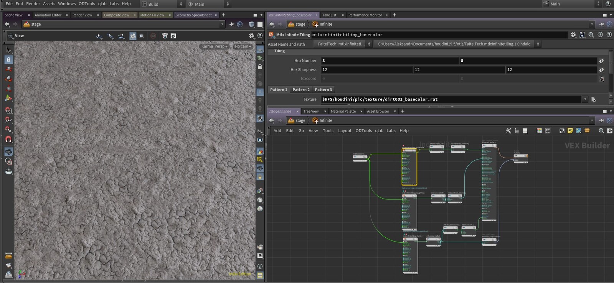Click Add in the network editor menu

(277, 131)
